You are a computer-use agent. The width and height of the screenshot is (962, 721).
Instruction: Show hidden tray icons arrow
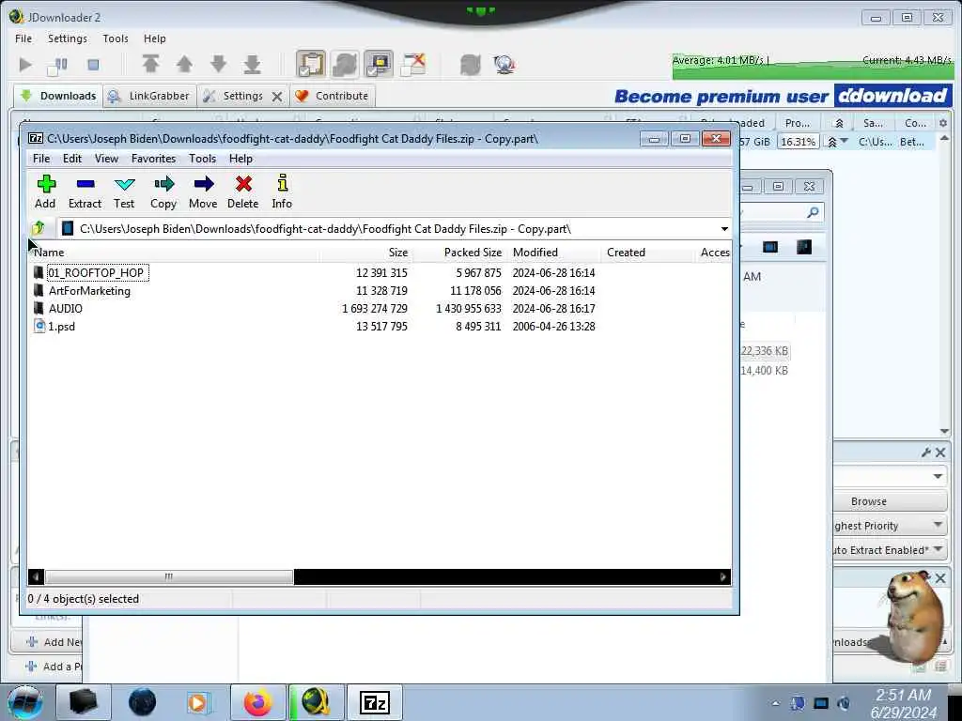click(775, 703)
